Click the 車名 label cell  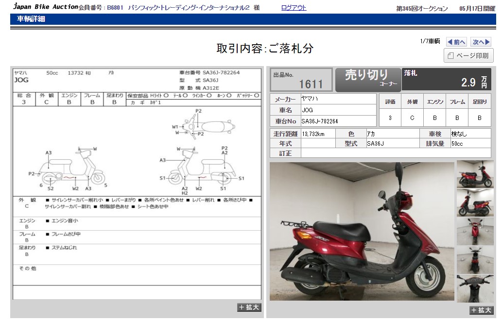(285, 110)
